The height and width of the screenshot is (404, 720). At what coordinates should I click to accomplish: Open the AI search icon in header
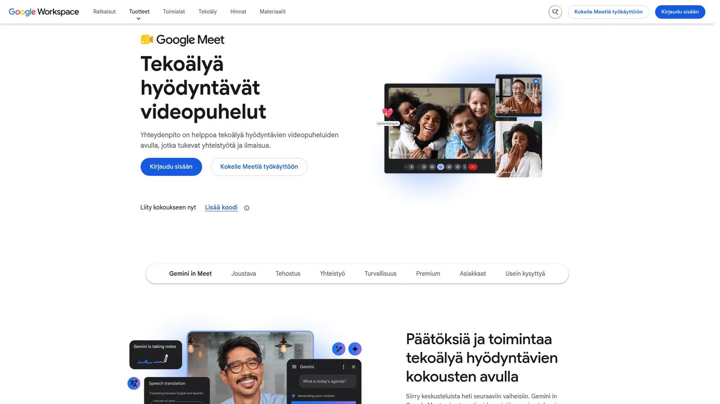click(555, 12)
